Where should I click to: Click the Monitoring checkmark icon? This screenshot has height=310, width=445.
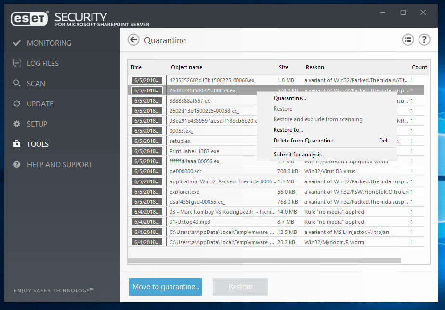(x=17, y=43)
